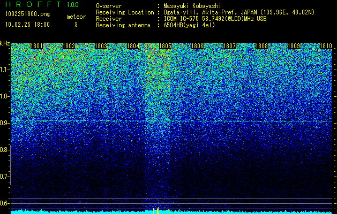The width and height of the screenshot is (337, 214).
Task: Click the 'Ovserver' field label
Action: (109, 6)
